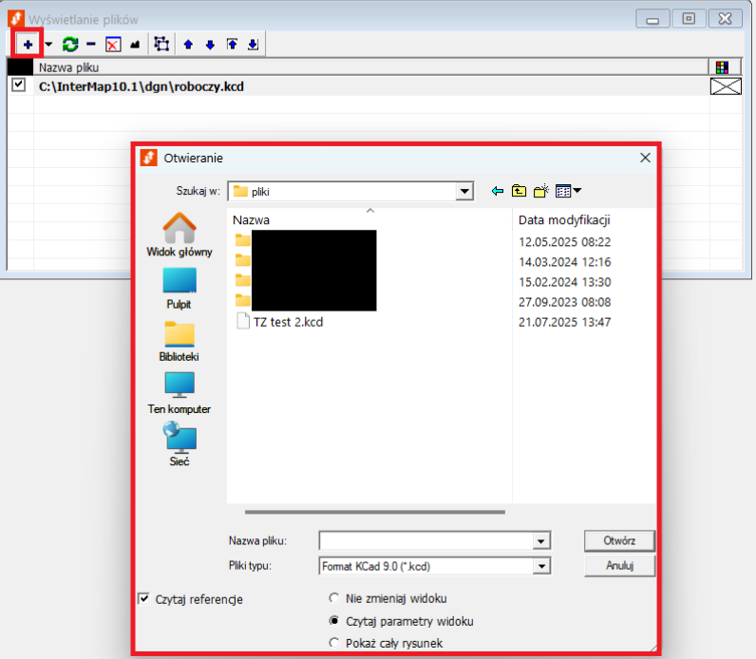The width and height of the screenshot is (756, 659).
Task: Expand the Szukaj w folder dropdown
Action: click(x=463, y=191)
